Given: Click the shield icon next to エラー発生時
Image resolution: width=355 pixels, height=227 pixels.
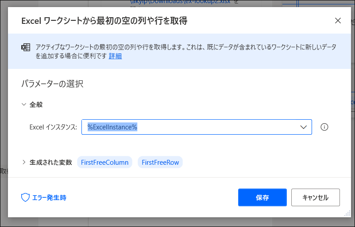Looking at the screenshot, I should [25, 197].
